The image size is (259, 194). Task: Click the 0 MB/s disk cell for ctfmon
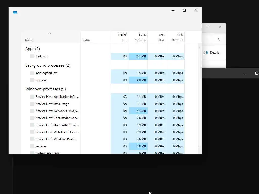[157, 80]
